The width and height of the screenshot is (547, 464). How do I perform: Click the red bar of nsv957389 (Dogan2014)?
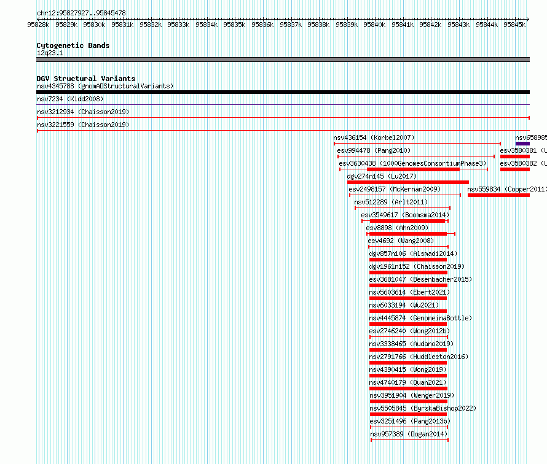409,440
